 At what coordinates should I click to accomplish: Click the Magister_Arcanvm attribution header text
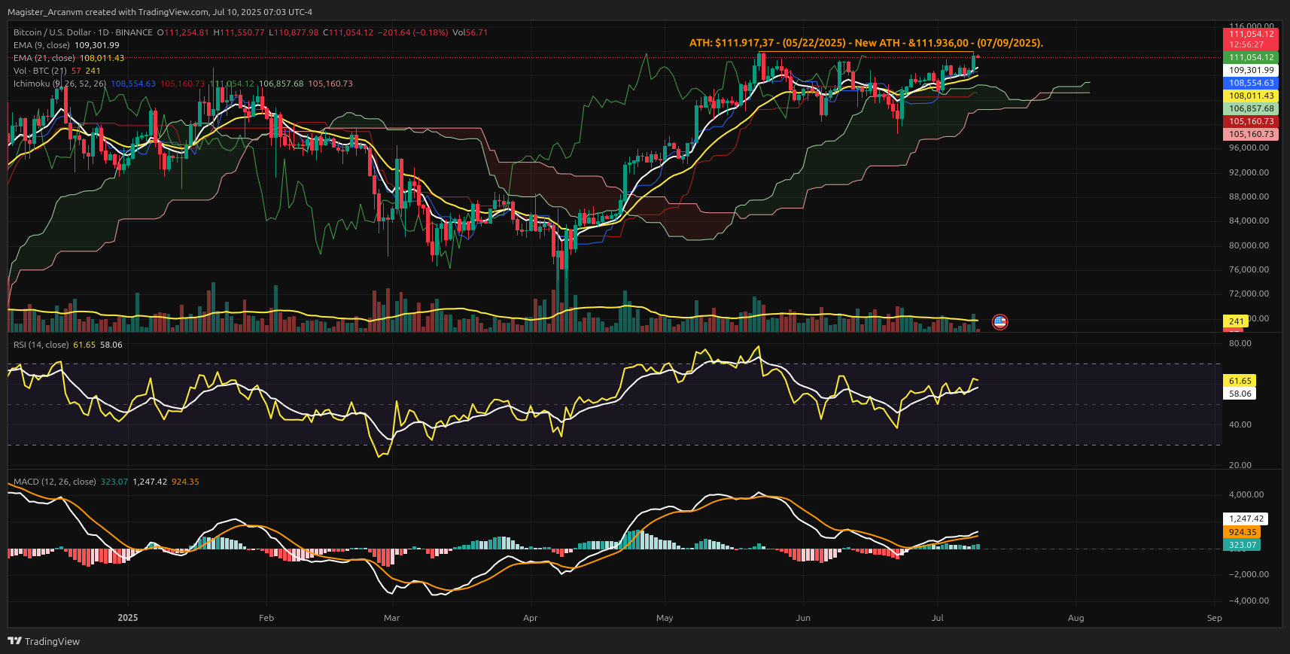160,12
